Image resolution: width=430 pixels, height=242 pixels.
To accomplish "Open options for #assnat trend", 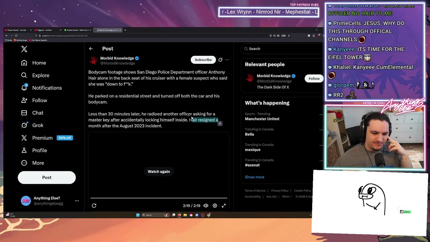I will click(x=321, y=161).
